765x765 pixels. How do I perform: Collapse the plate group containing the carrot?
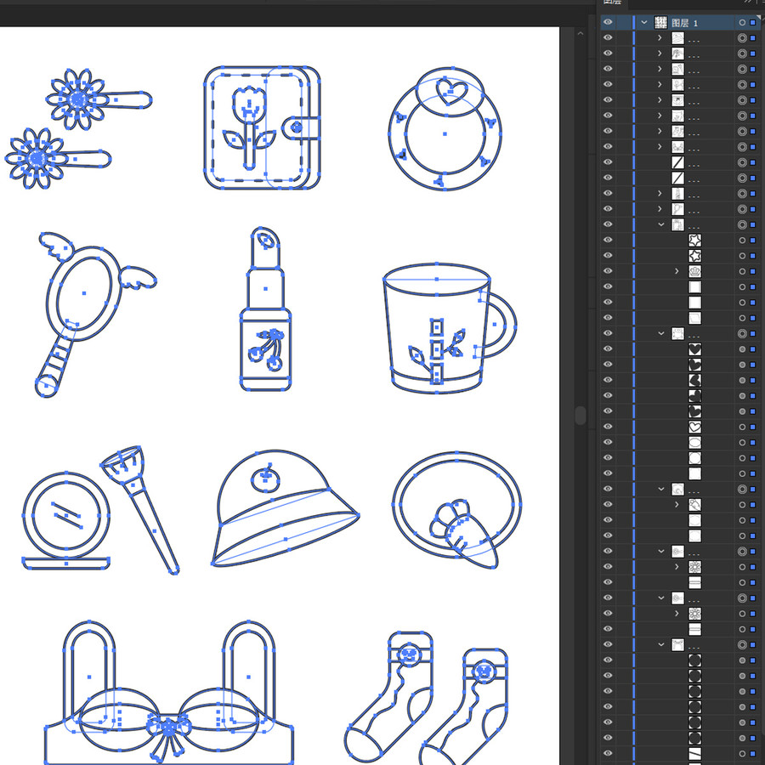click(x=661, y=489)
